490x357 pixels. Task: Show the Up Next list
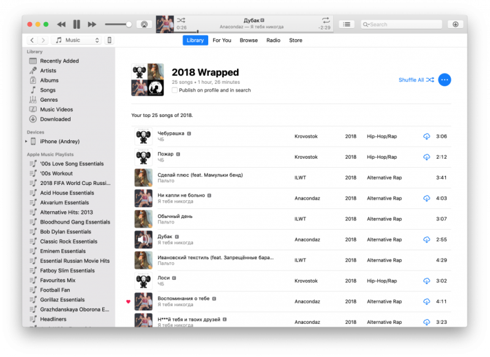[347, 24]
